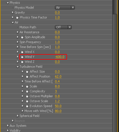Click Move with Wind value 80.0
Viewport: 119px width, 132px height.
point(58,111)
